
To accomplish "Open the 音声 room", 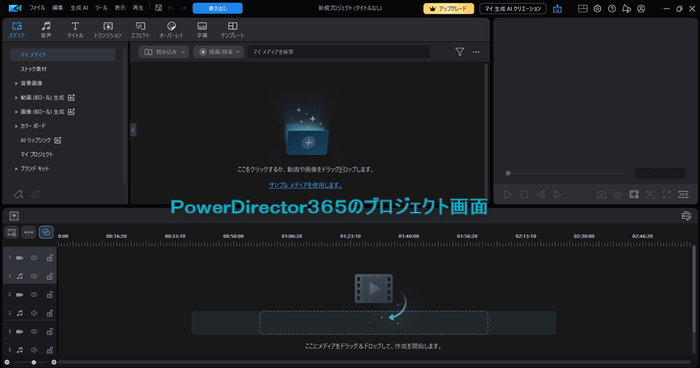I will pos(46,29).
